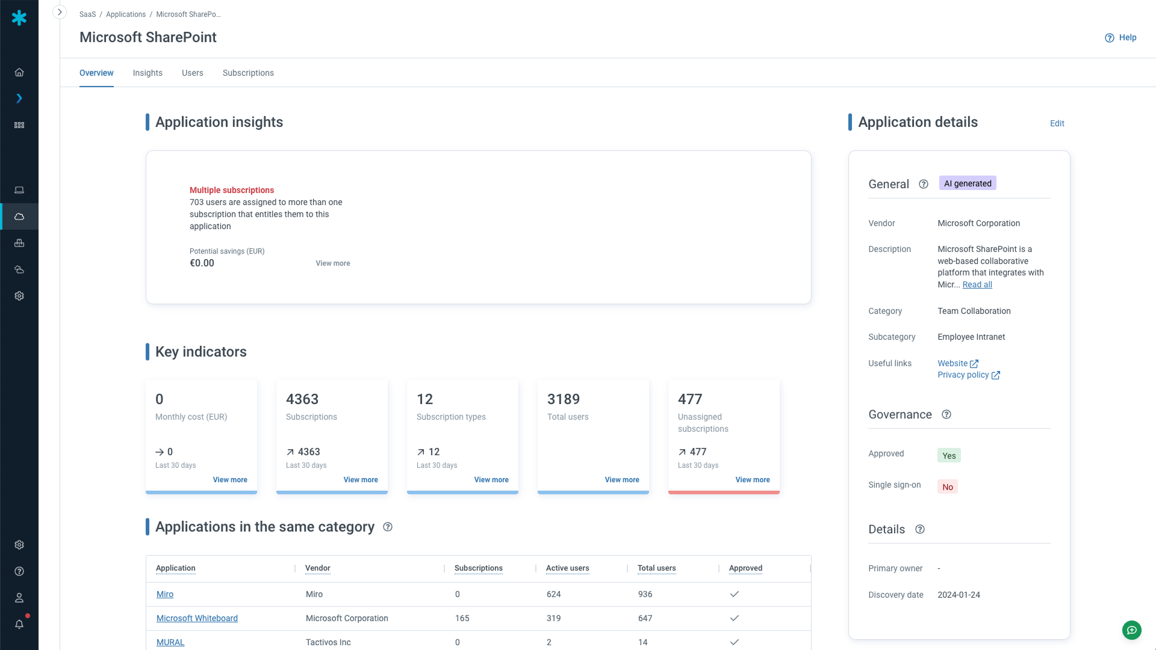Viewport: 1156px width, 650px height.
Task: Open the Privacy policy link
Action: click(x=964, y=375)
